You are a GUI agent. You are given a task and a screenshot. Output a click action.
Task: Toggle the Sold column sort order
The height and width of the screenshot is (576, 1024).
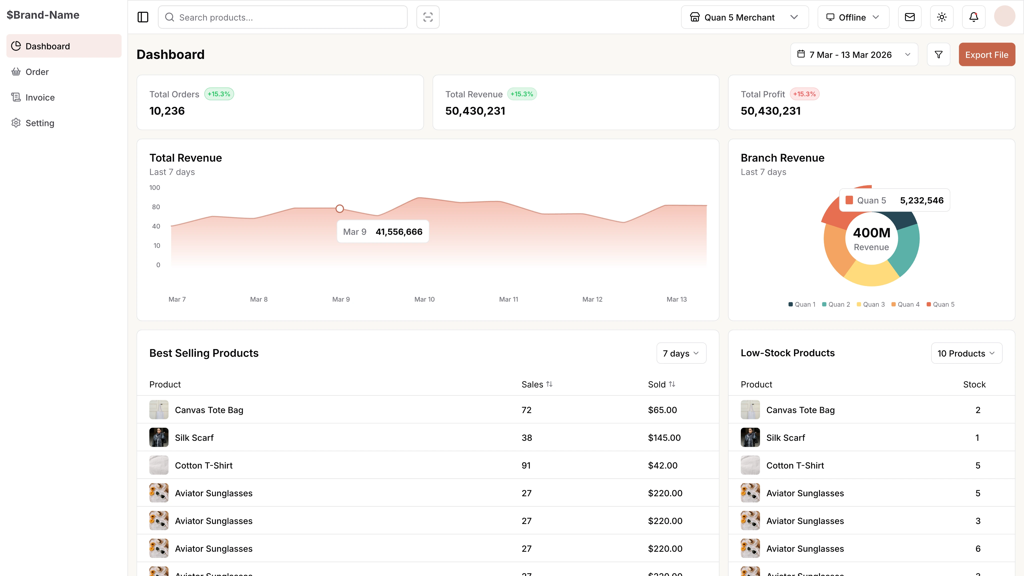672,384
